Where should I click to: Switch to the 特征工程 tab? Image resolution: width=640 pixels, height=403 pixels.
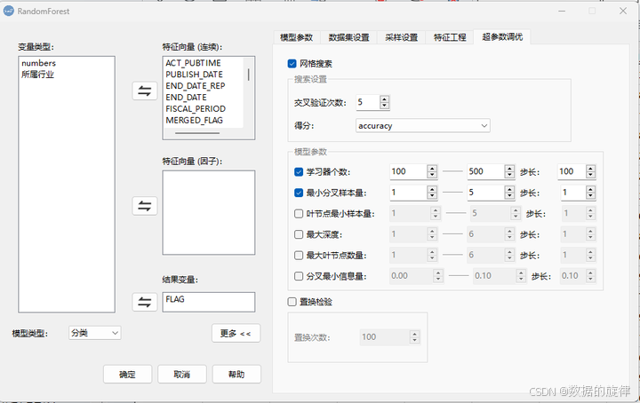tap(450, 37)
